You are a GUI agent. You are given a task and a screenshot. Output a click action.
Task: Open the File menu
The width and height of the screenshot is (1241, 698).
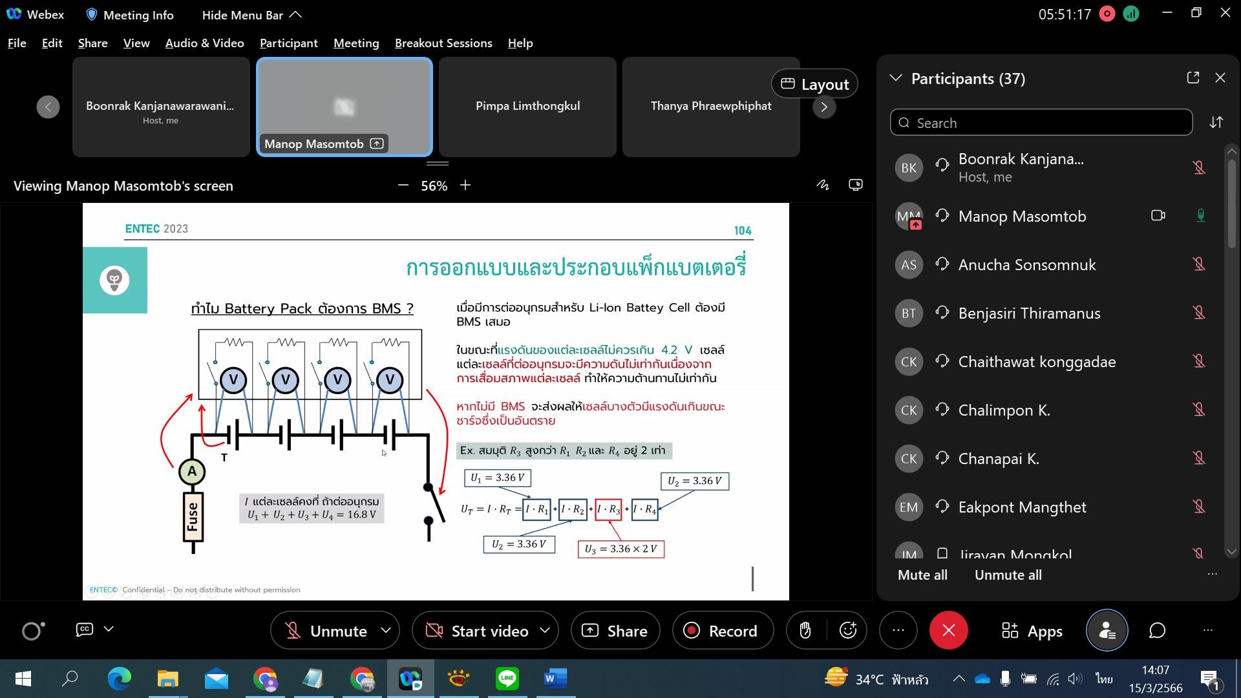(17, 43)
